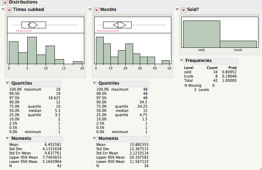Open the Distributions red triangle menu

pos(5,2)
